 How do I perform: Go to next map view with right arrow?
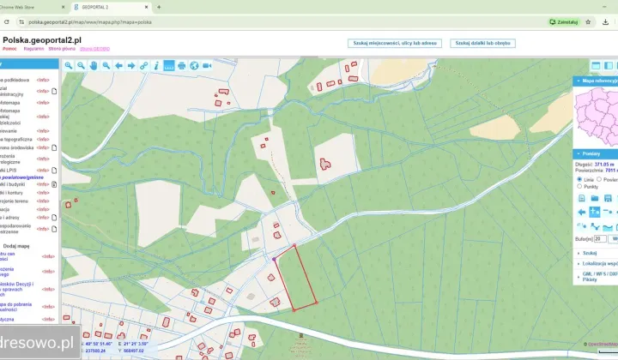[x=131, y=66]
